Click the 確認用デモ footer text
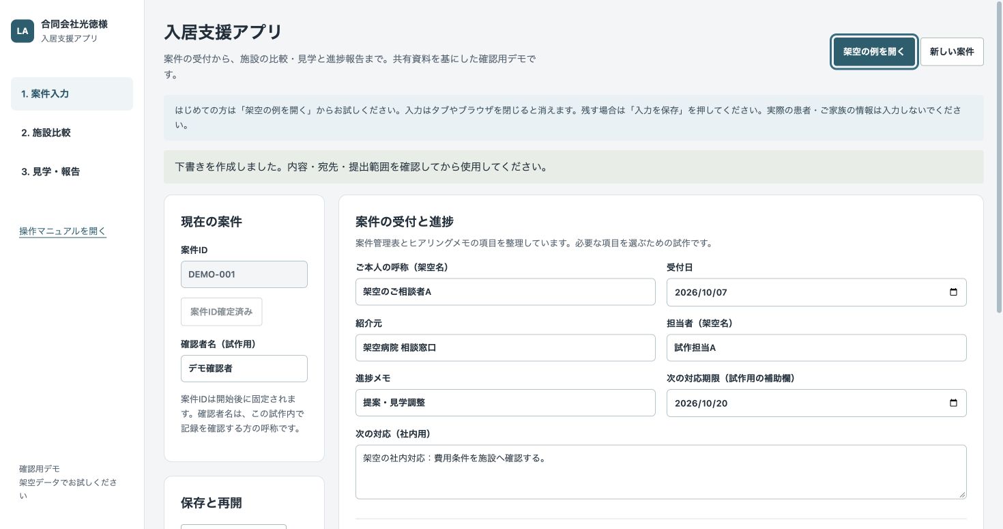1003x529 pixels. (40, 469)
